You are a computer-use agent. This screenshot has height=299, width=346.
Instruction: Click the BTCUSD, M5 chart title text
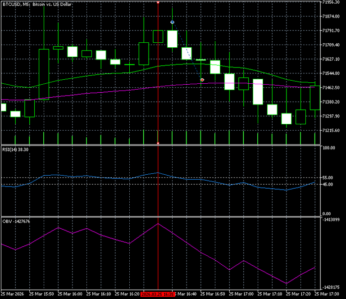click(37, 5)
